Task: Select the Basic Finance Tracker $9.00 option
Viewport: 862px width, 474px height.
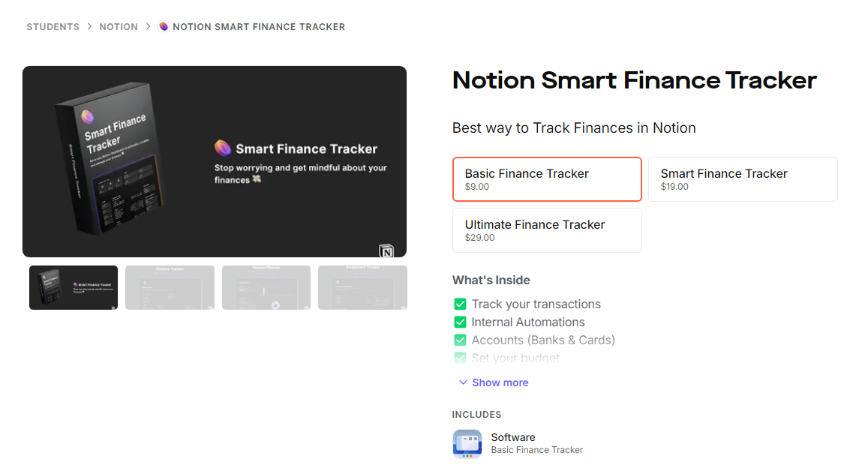Action: pyautogui.click(x=546, y=179)
